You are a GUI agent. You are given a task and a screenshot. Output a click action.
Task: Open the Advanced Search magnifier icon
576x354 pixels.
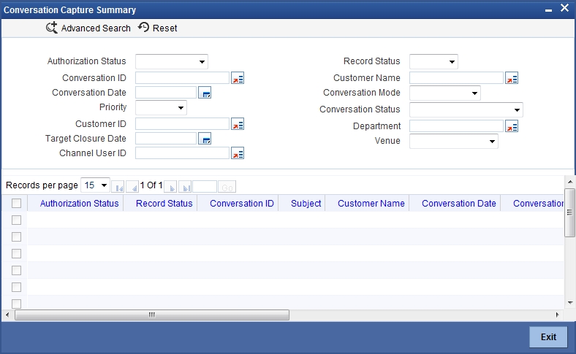(x=52, y=28)
